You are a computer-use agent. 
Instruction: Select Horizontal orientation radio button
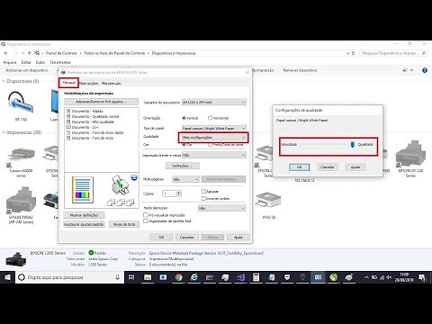coord(210,118)
